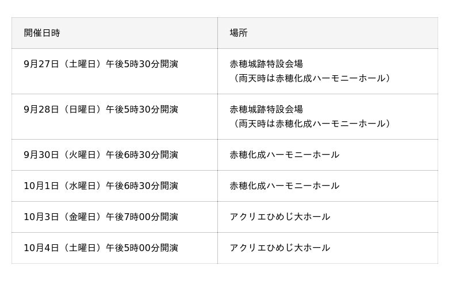Select the 10月1日 date text
This screenshot has height=281, width=460.
(x=41, y=186)
